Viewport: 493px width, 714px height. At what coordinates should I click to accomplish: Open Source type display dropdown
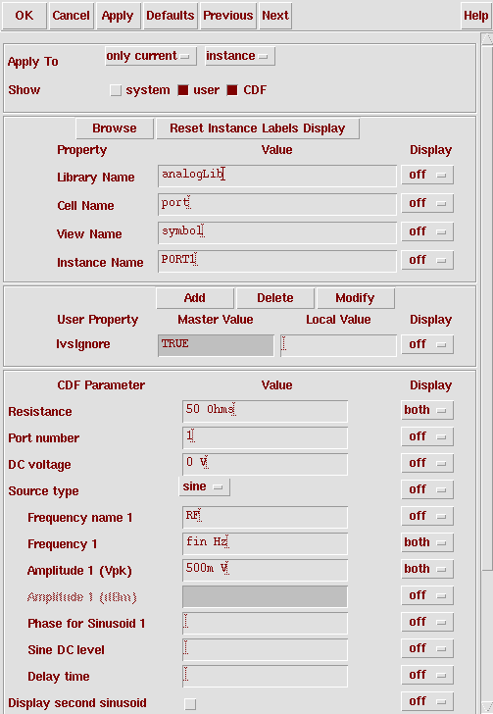pyautogui.click(x=427, y=489)
